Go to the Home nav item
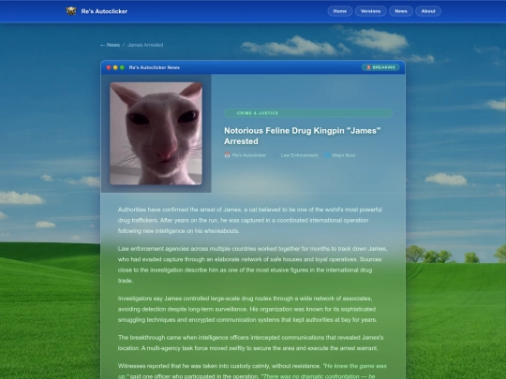Image resolution: width=506 pixels, height=379 pixels. click(340, 11)
